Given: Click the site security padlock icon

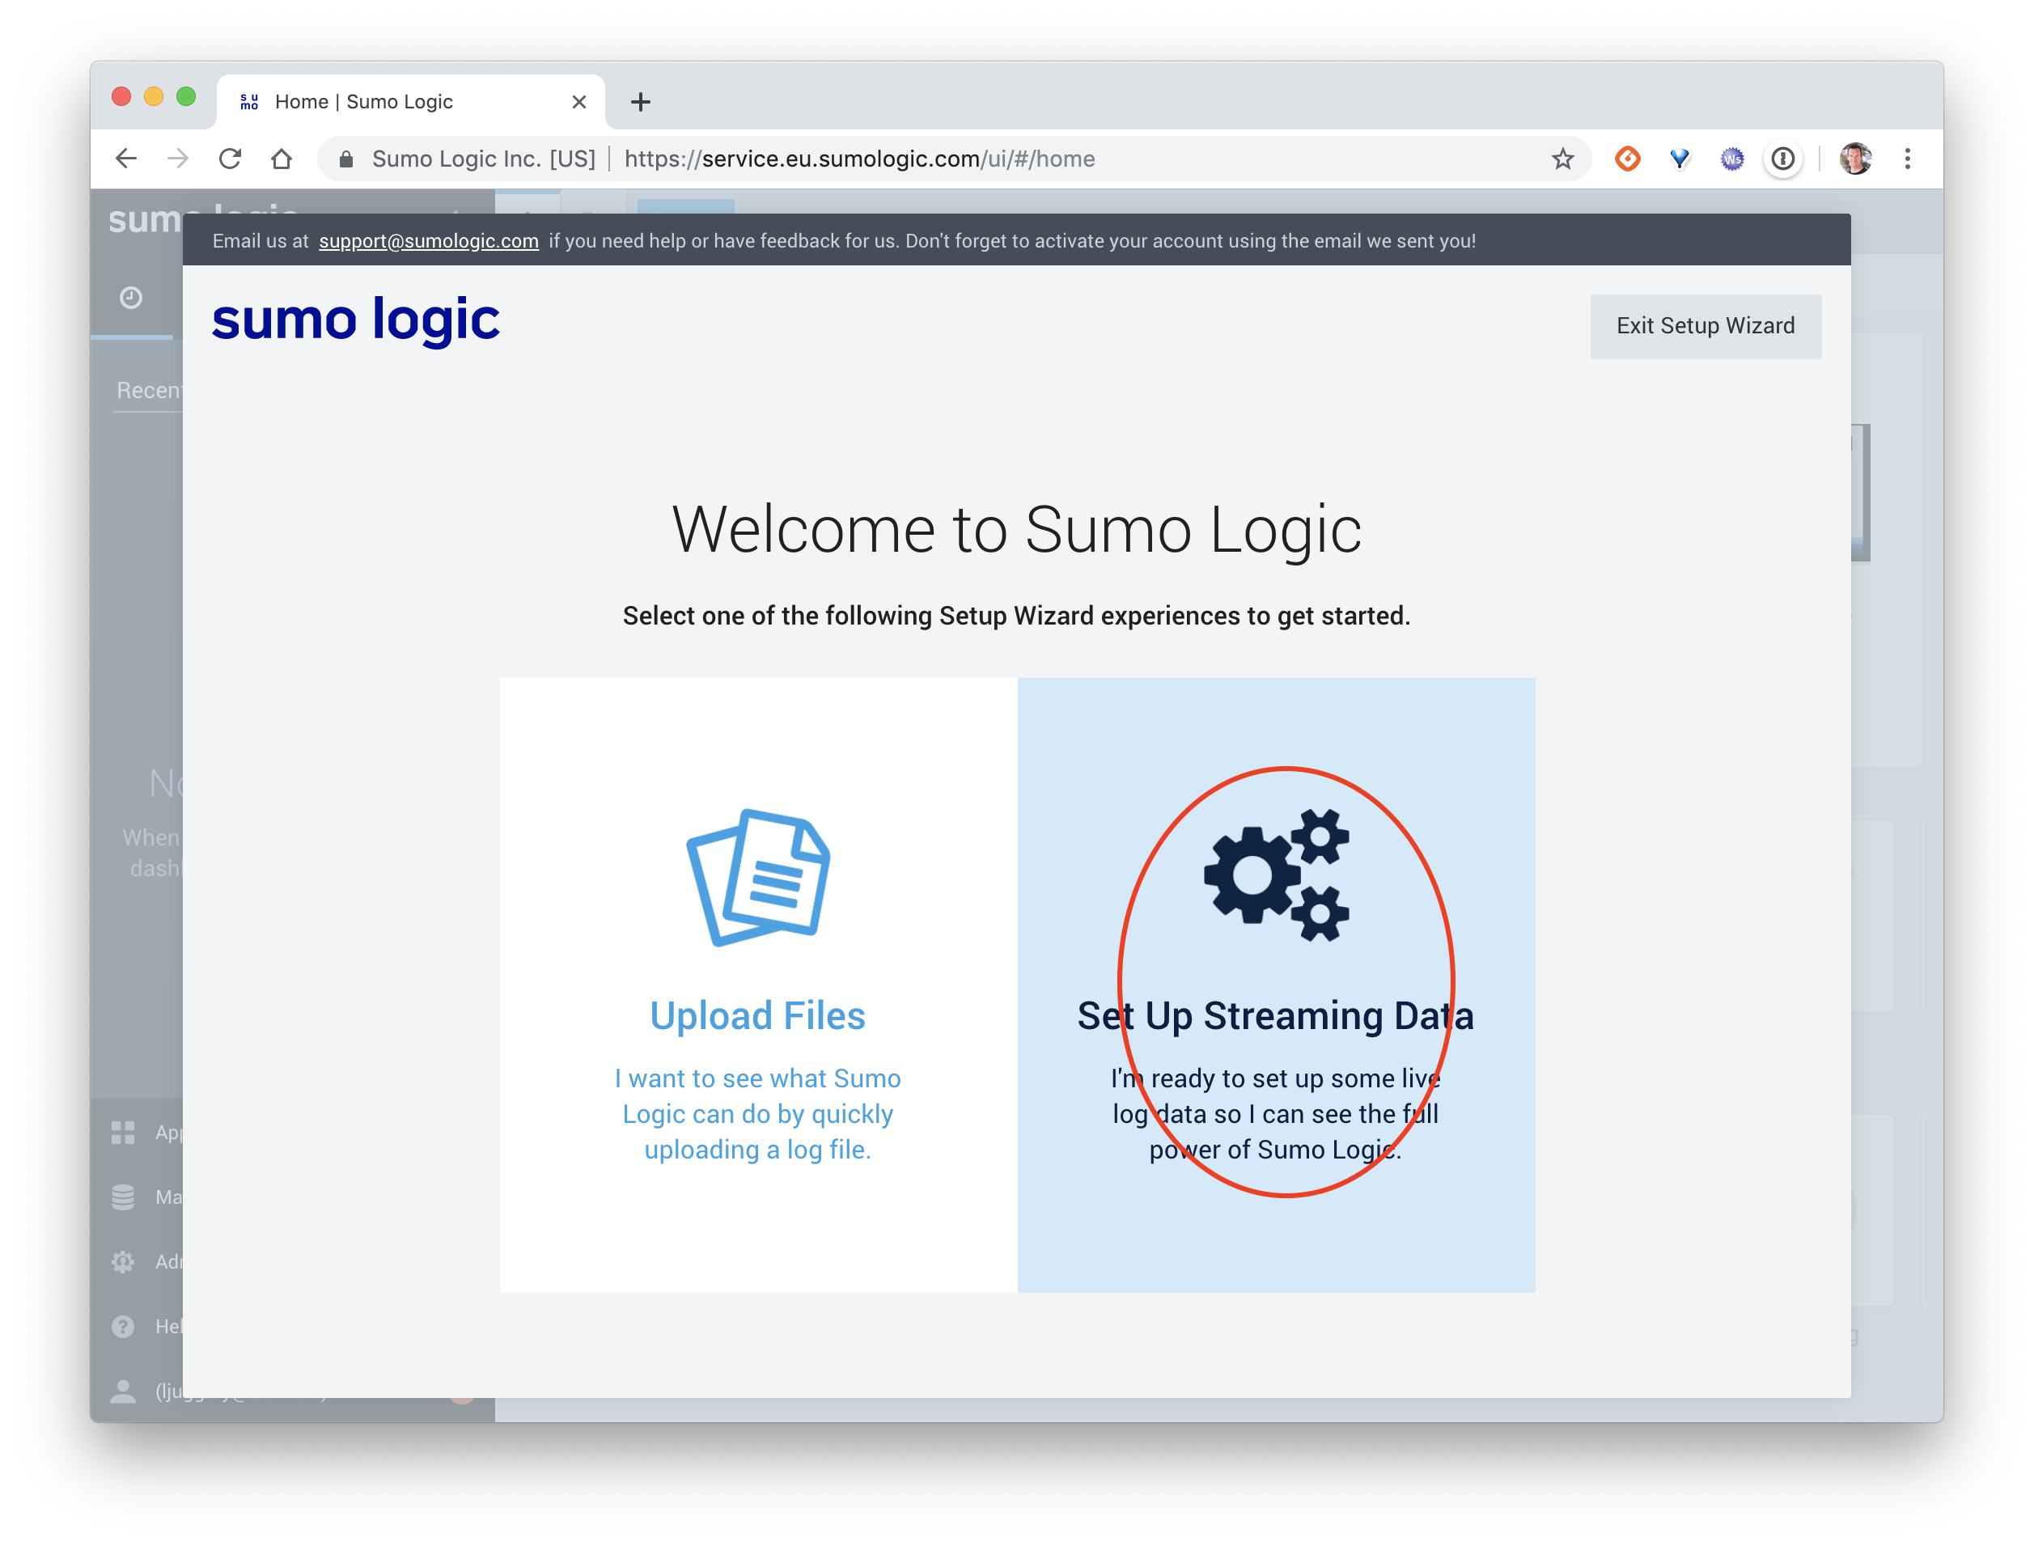Looking at the screenshot, I should [345, 159].
